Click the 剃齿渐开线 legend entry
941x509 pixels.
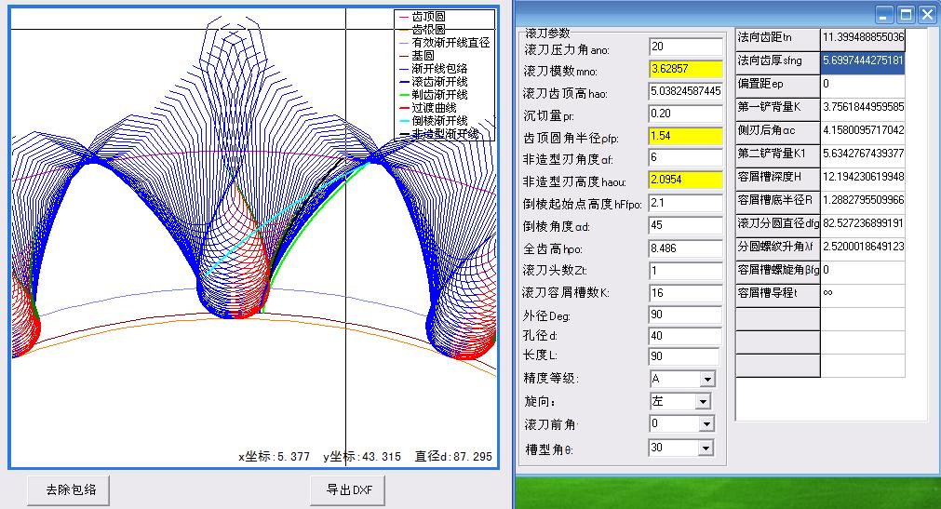click(x=434, y=95)
